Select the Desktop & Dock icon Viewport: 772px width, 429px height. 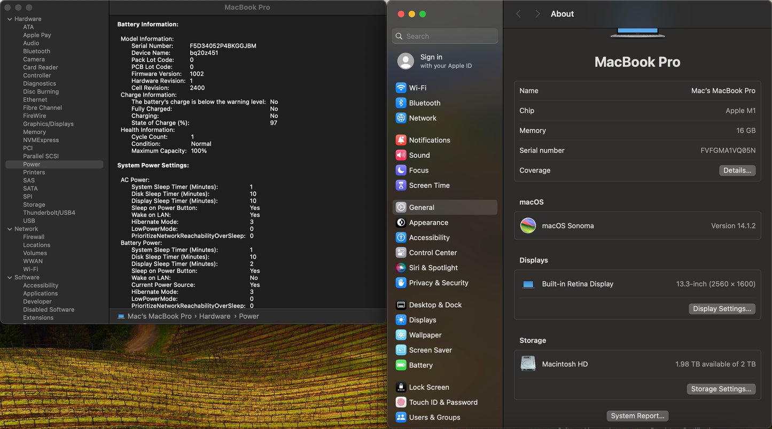[x=401, y=305]
